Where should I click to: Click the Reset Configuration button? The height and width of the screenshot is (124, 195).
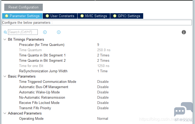coord(23,7)
